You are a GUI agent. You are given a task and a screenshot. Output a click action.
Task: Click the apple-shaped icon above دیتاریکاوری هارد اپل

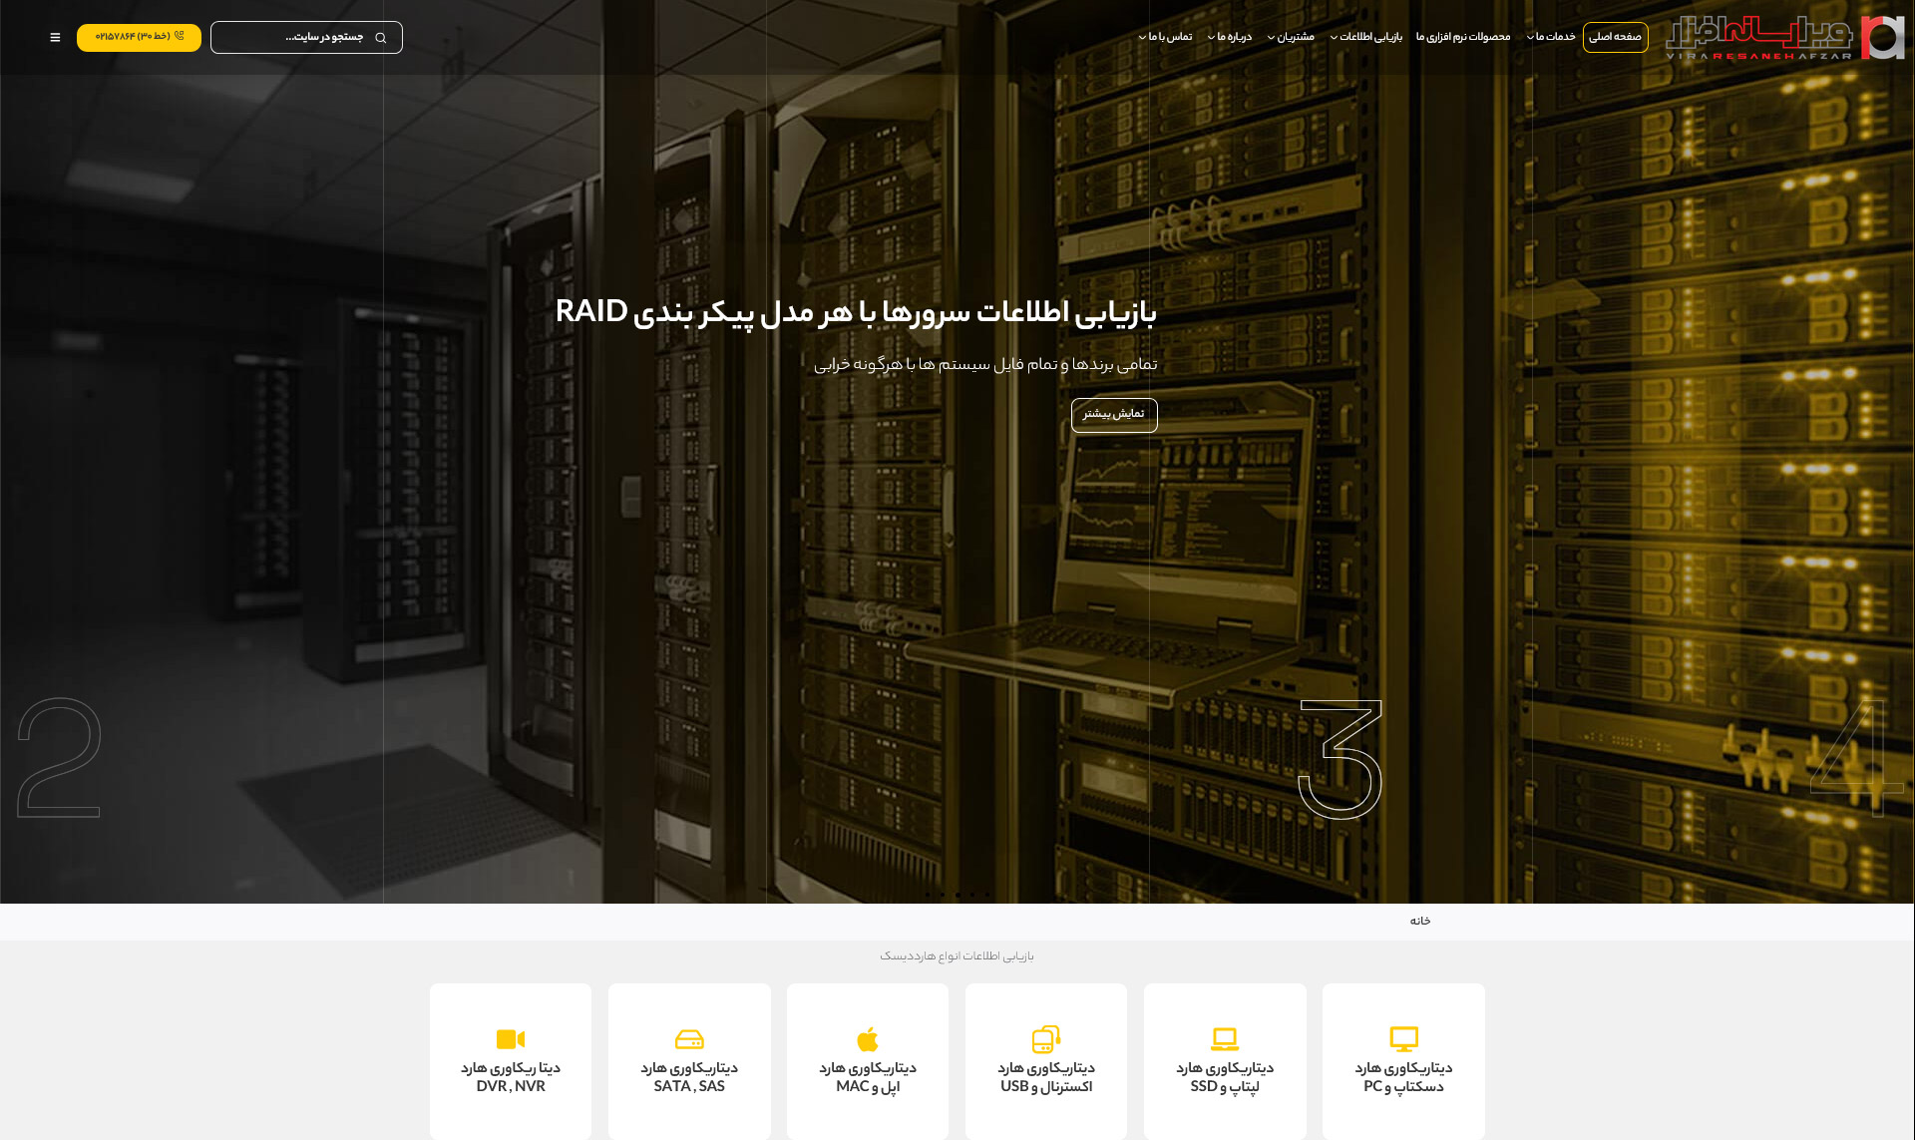click(867, 1036)
